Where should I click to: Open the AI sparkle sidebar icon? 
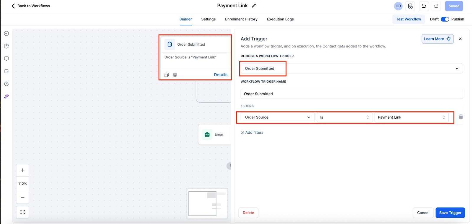tap(6, 96)
